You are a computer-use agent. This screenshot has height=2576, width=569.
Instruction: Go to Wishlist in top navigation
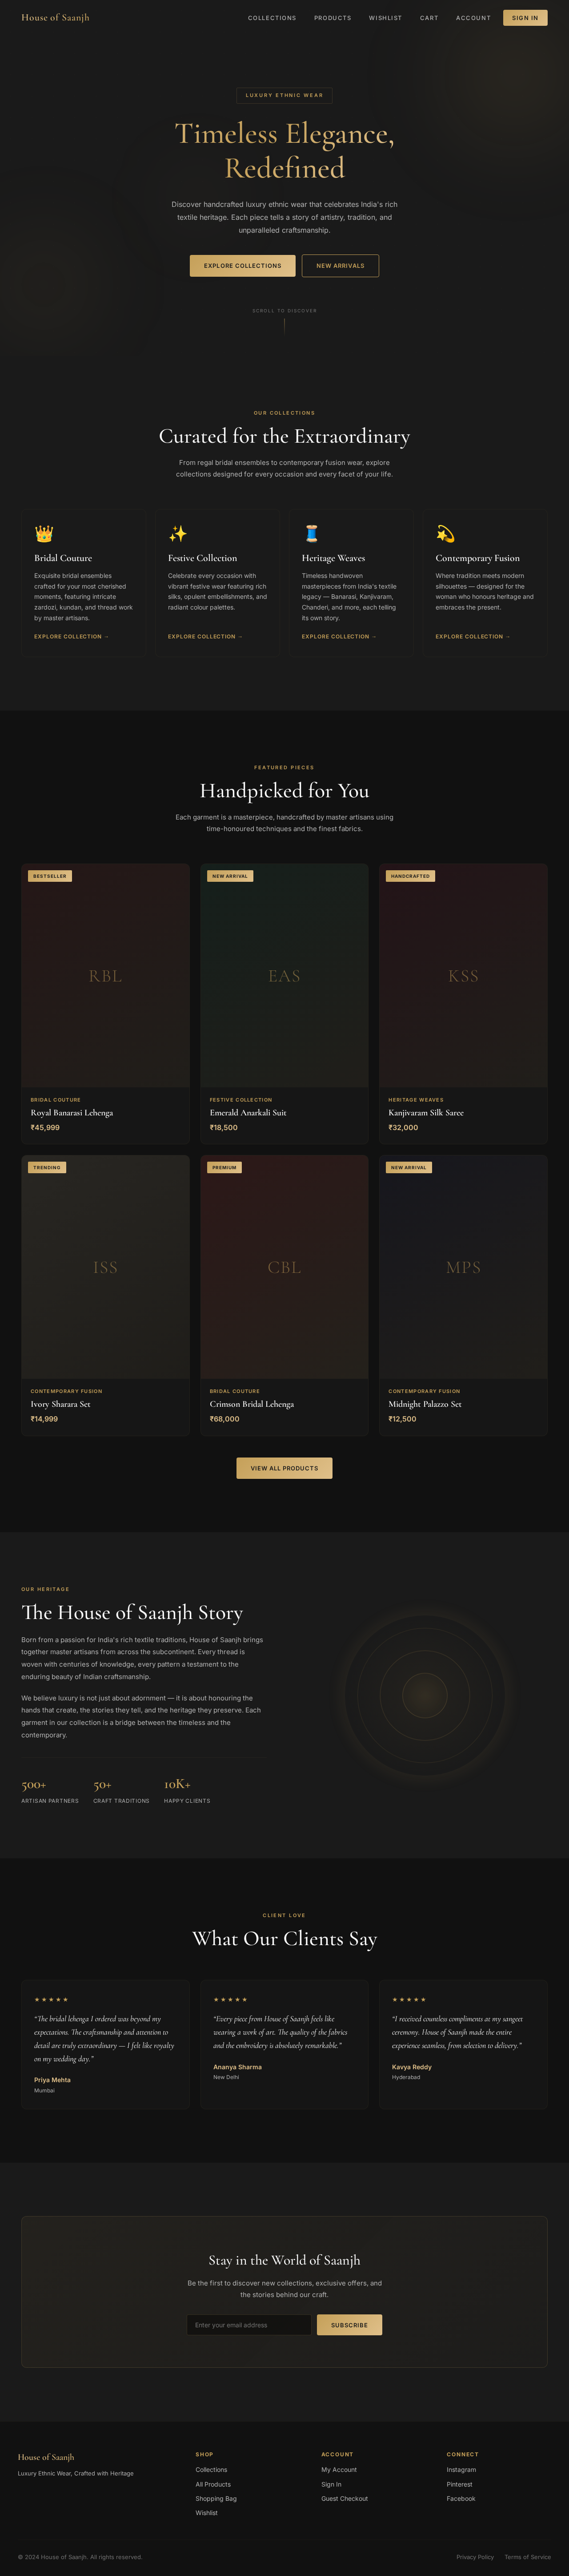click(x=385, y=18)
